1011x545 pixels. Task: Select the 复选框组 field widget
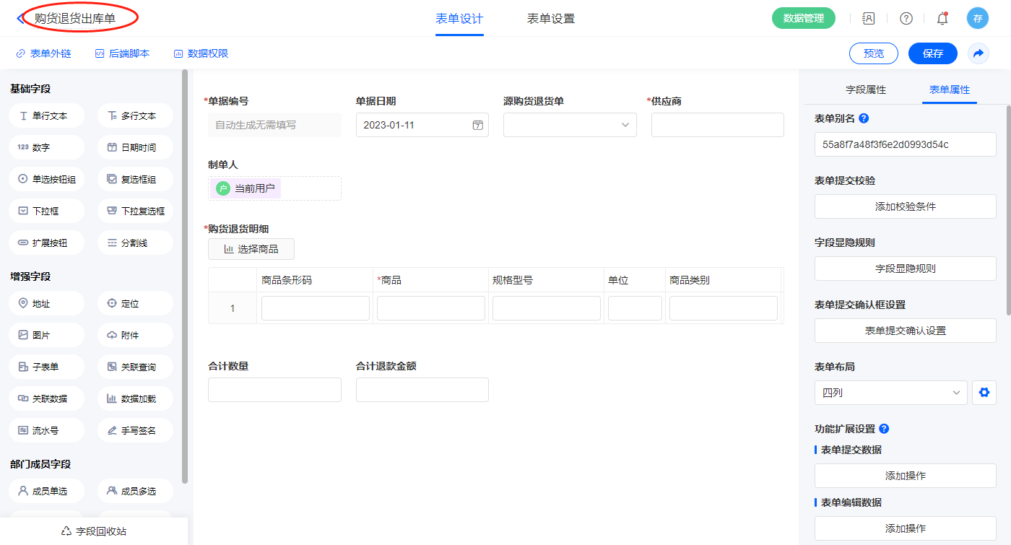135,179
